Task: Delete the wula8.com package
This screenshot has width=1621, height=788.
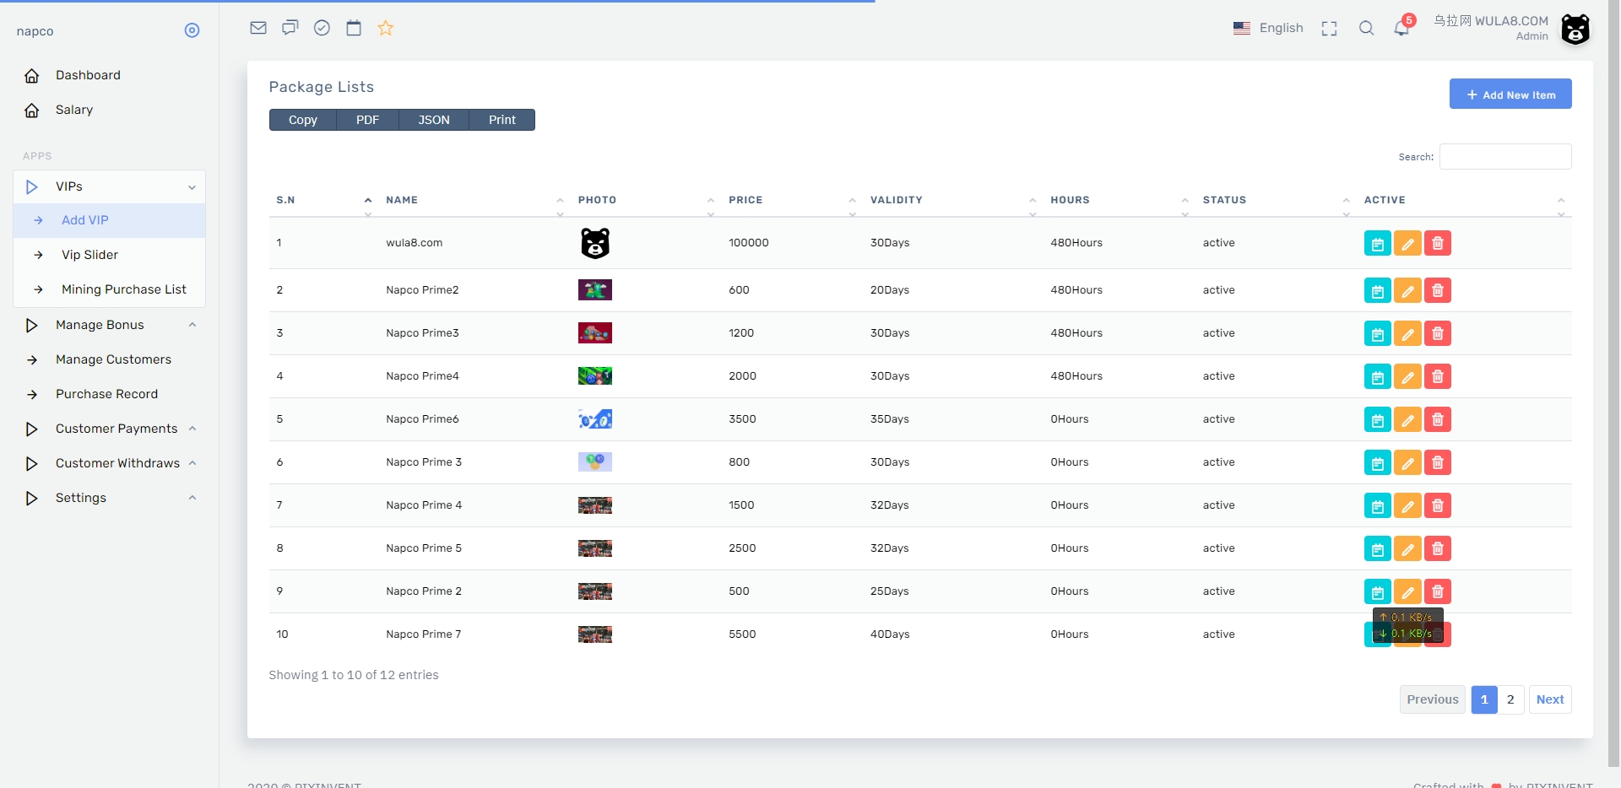Action: (x=1438, y=244)
